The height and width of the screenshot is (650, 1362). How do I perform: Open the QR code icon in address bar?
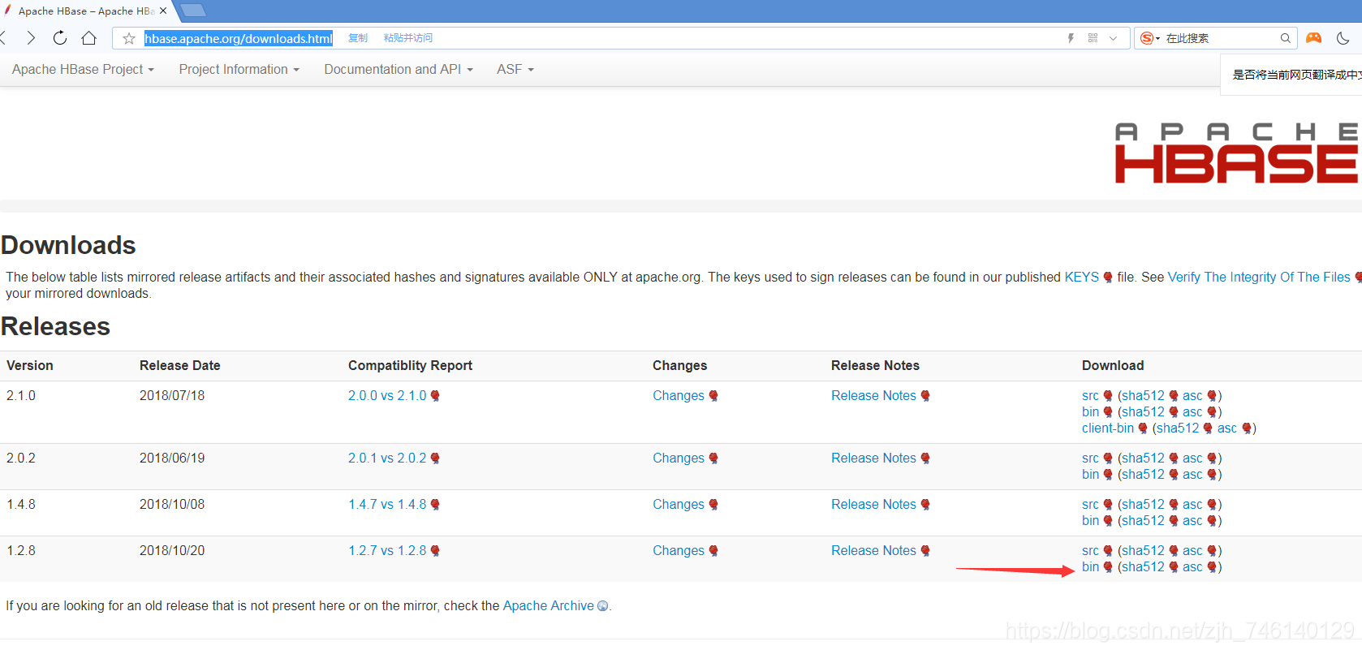pyautogui.click(x=1093, y=38)
